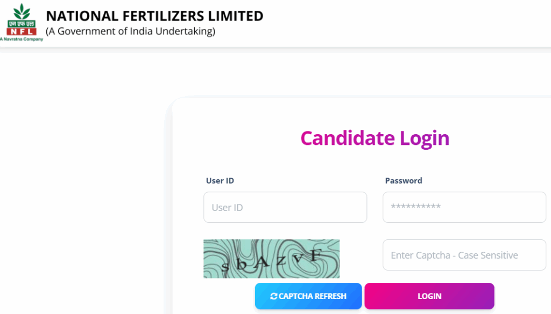Click the Government of India Undertaking subtitle
The image size is (551, 314).
tap(131, 31)
